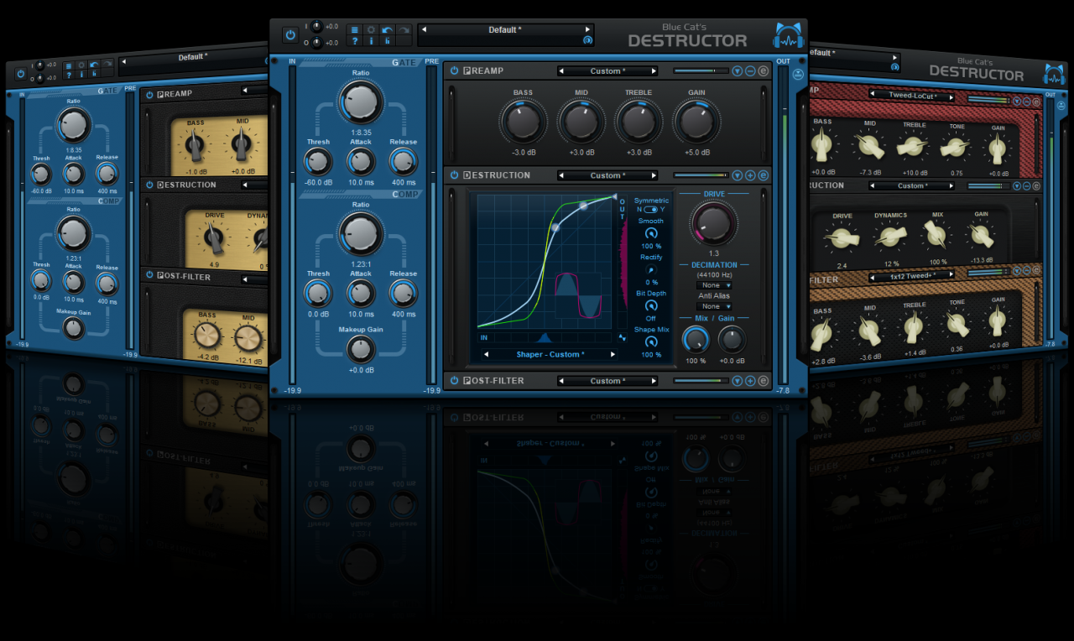Open the Shaper - Custom preset name

coord(550,355)
